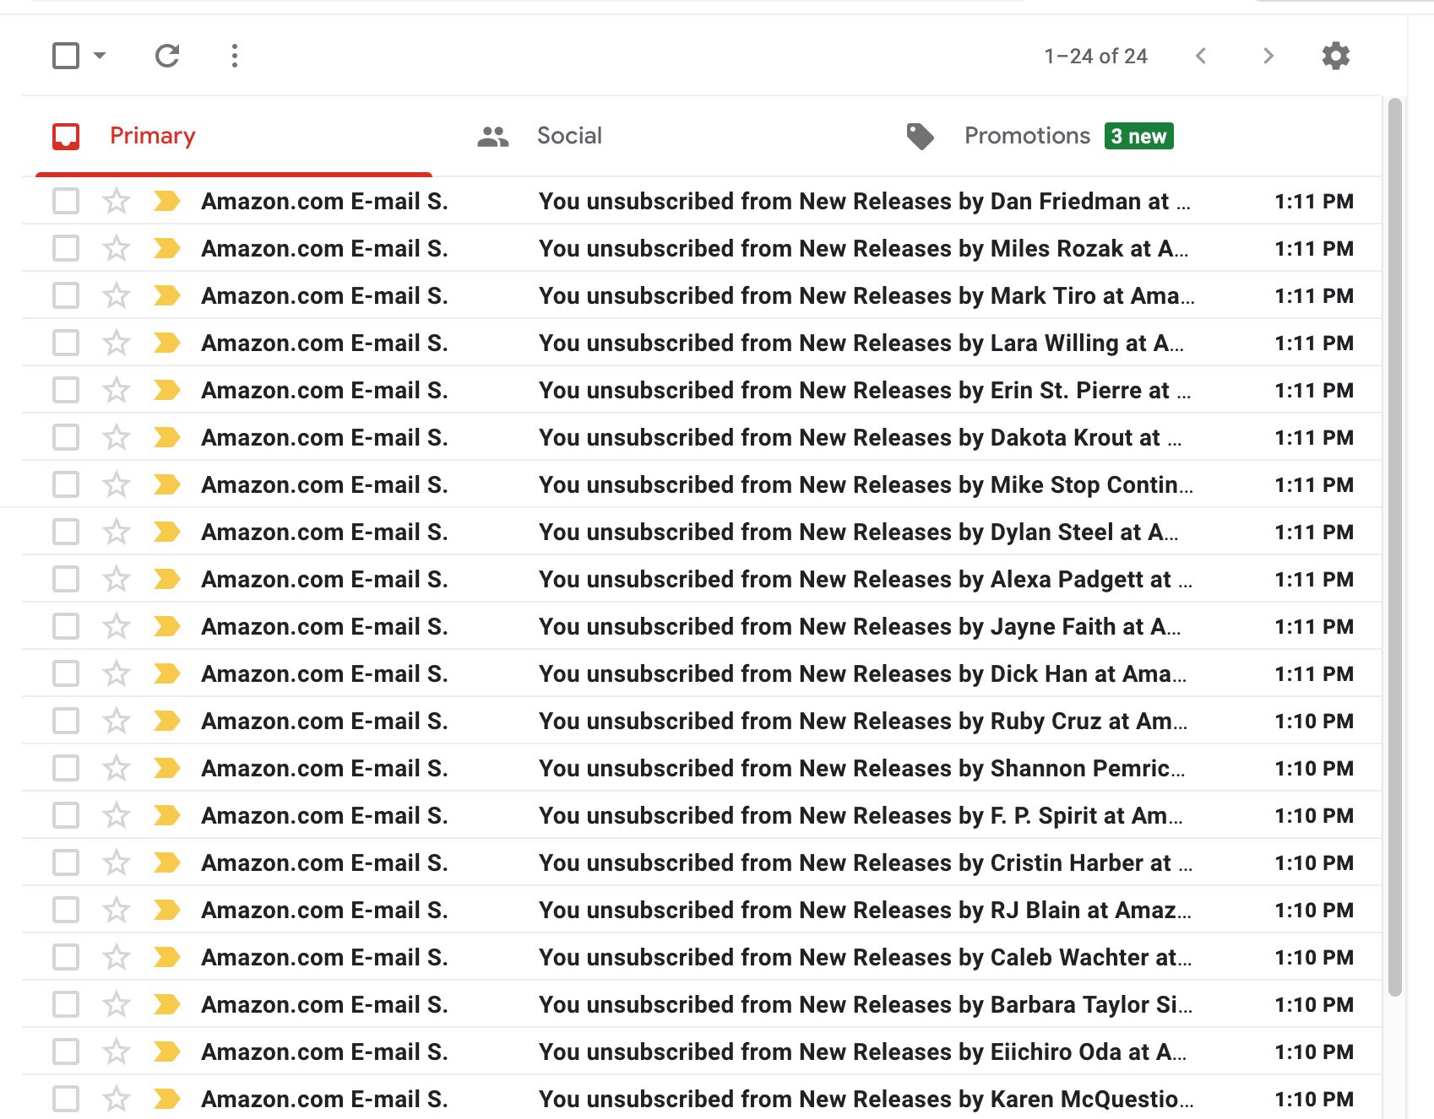Select the Mark Tiro email checkbox

[x=66, y=295]
